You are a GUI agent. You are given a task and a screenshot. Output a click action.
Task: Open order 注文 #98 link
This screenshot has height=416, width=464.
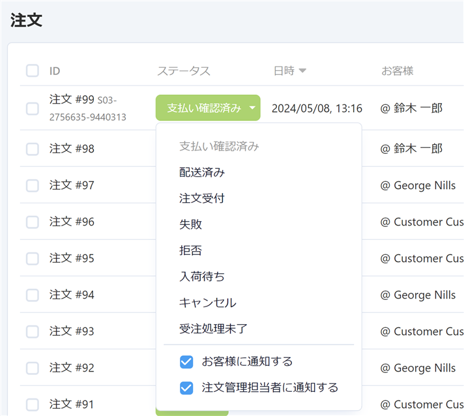pos(72,149)
